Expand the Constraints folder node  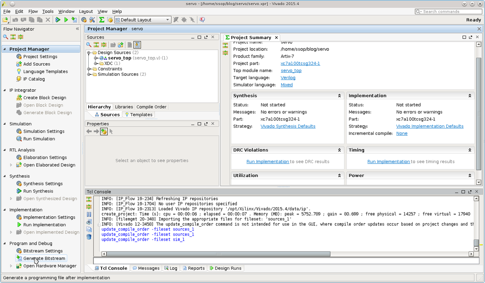[89, 69]
